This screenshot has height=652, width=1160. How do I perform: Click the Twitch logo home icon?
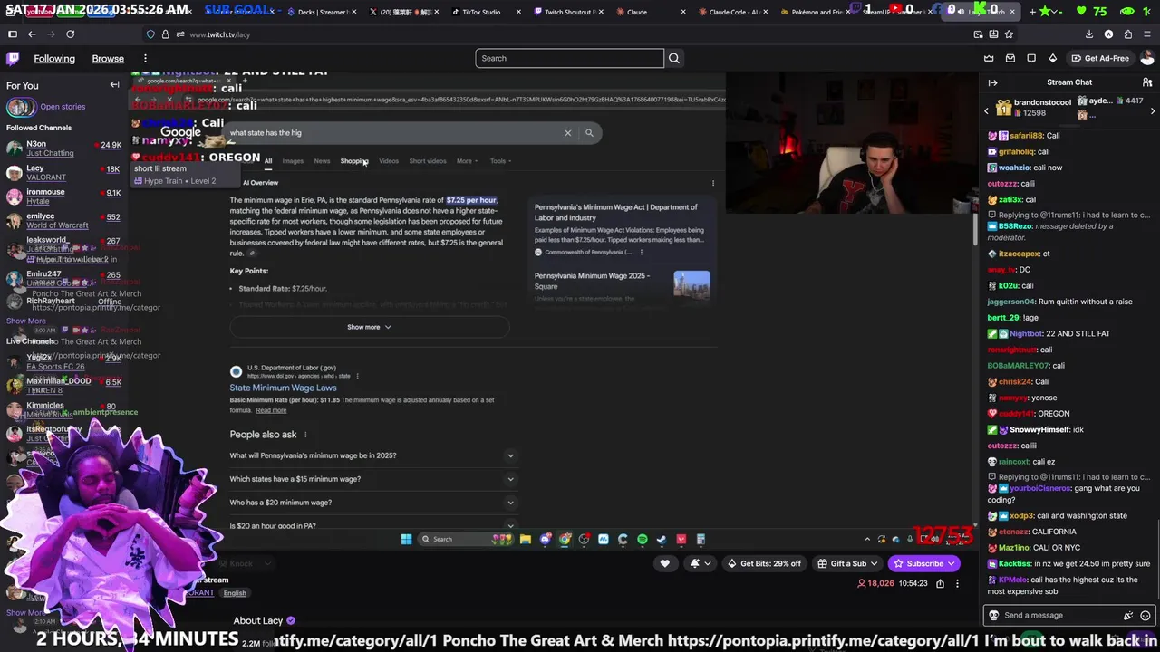tap(13, 59)
